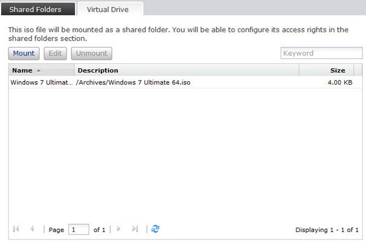The height and width of the screenshot is (243, 366).
Task: Select the /Archives/Windows 7 Ultimate 64.iso path
Action: [133, 82]
